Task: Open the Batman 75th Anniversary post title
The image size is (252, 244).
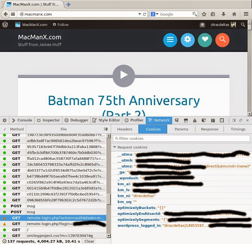Action: coord(124,105)
